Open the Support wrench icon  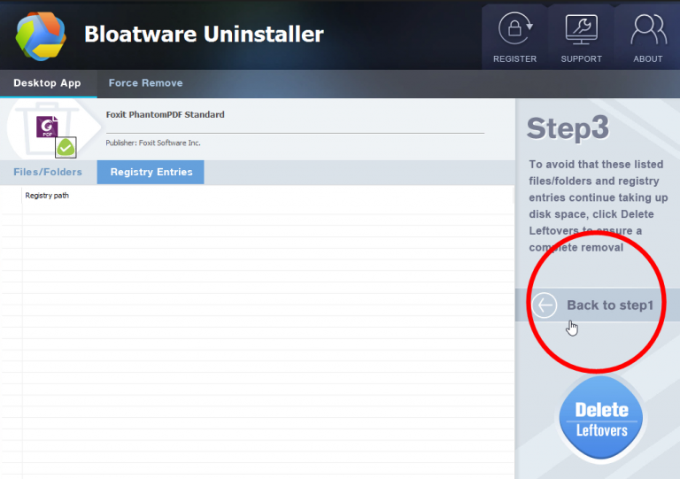pyautogui.click(x=581, y=30)
